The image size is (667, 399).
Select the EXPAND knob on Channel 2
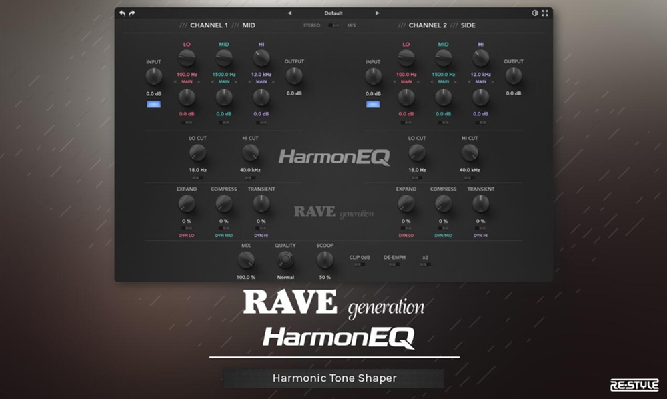point(405,204)
